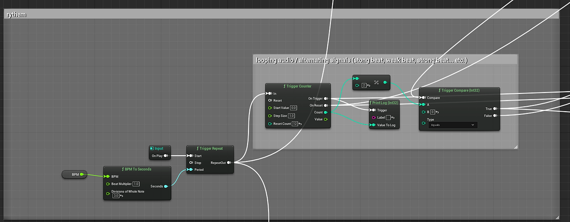Click the Beat Multiplier pin
Image resolution: width=570 pixels, height=222 pixels.
point(108,184)
